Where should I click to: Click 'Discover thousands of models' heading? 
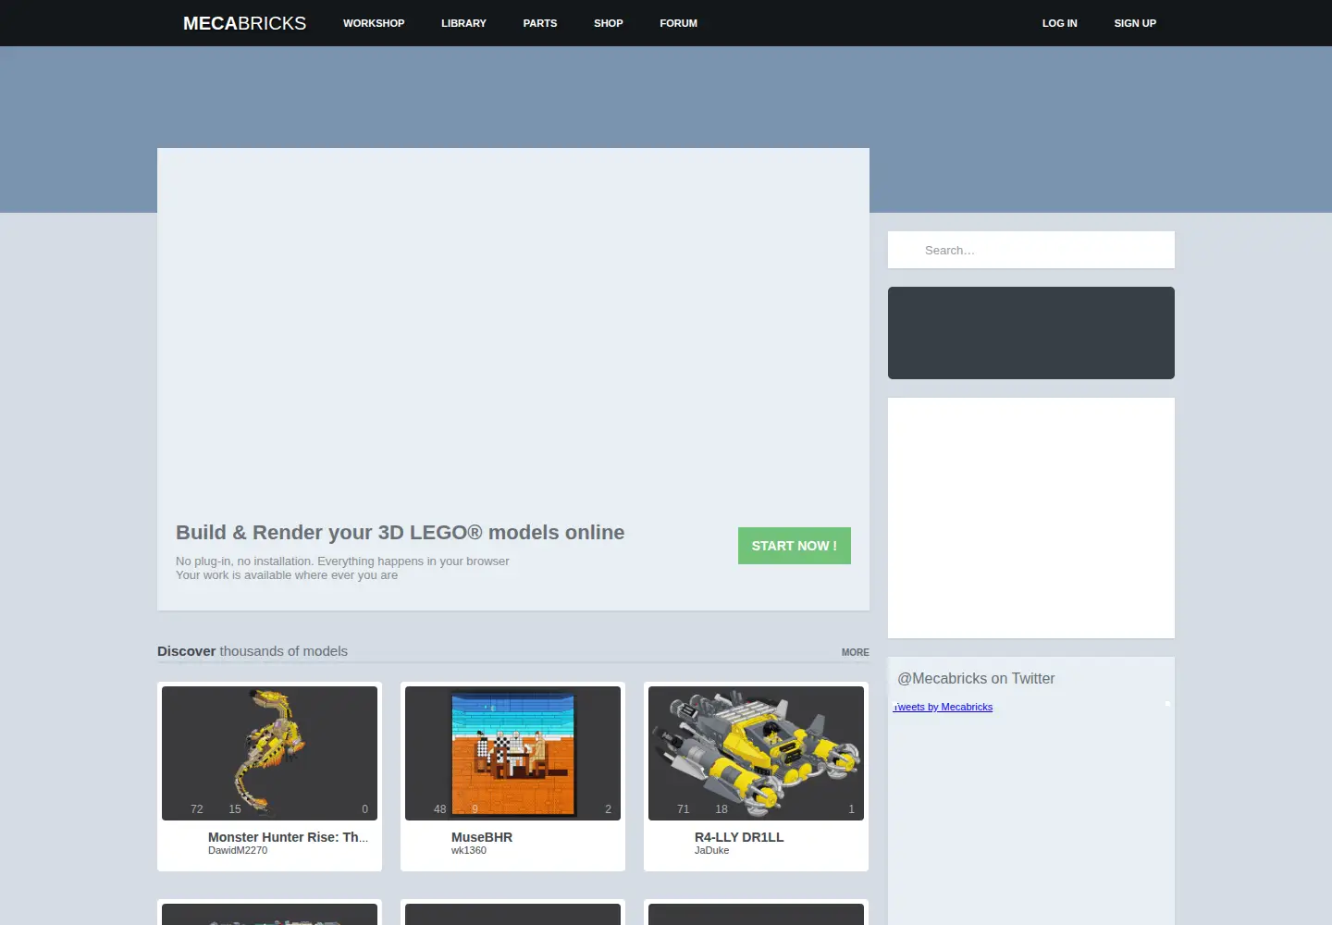tap(253, 651)
